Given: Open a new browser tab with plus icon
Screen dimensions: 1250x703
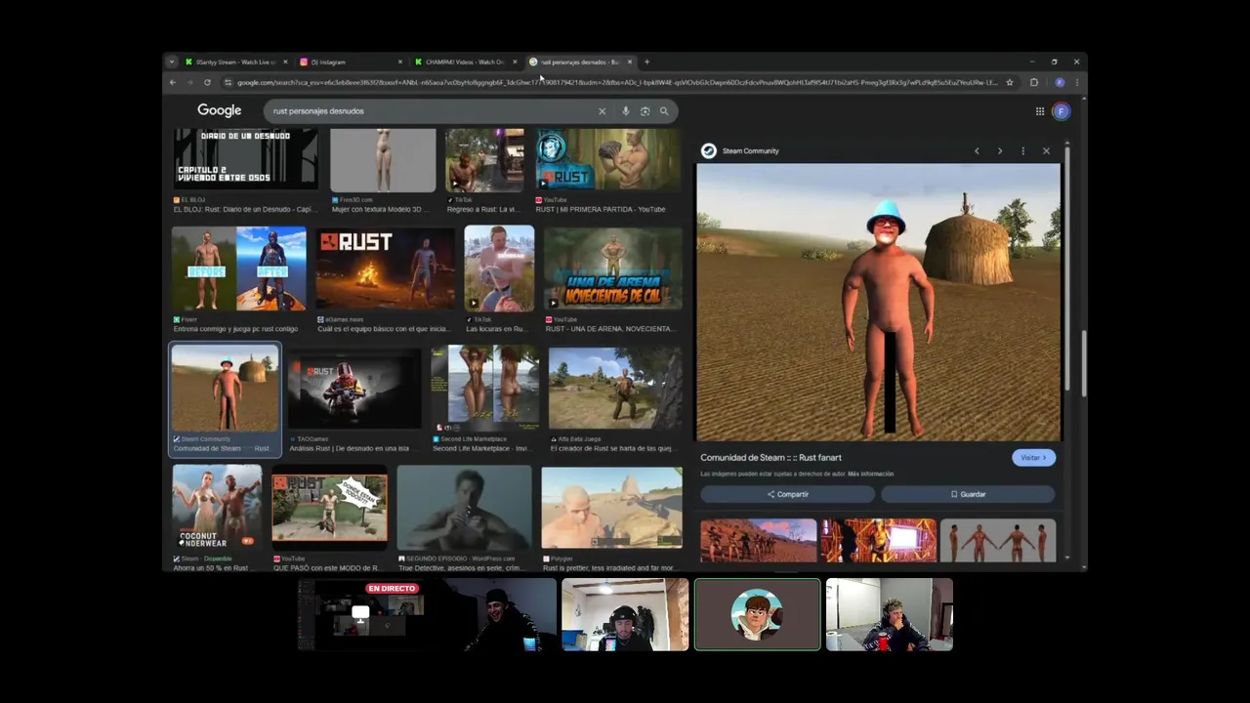Looking at the screenshot, I should 646,62.
